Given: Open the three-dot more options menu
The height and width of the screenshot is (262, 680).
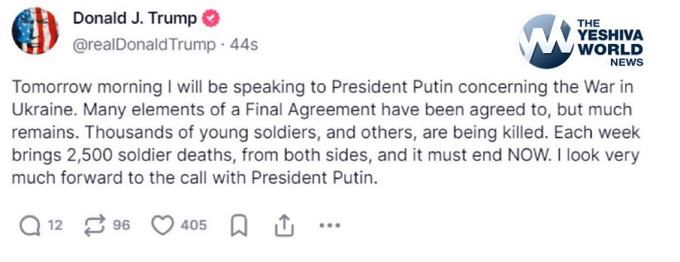Looking at the screenshot, I should [x=329, y=226].
